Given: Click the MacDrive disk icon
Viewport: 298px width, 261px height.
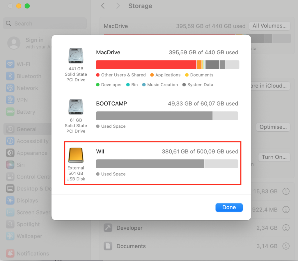Looking at the screenshot, I should (76, 56).
